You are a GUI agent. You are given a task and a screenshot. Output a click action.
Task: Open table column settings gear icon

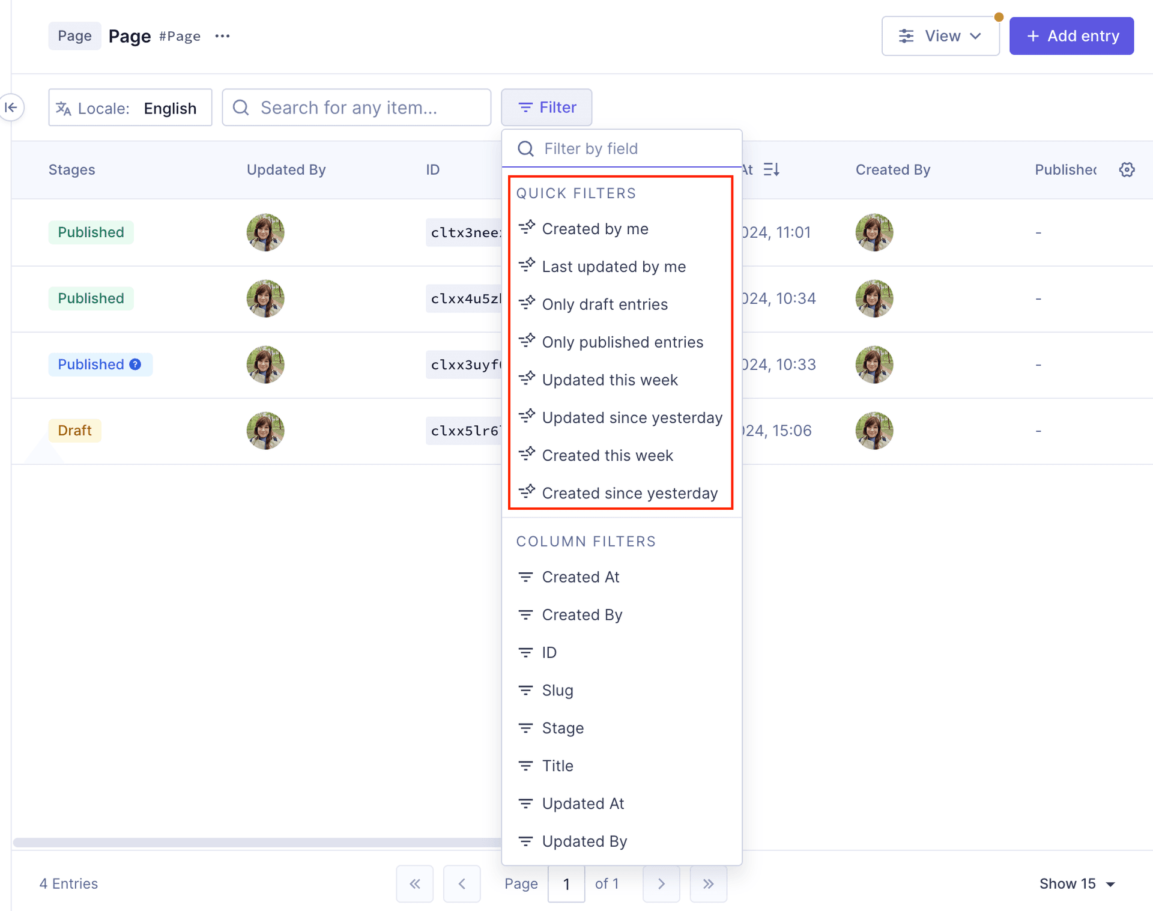[1127, 169]
